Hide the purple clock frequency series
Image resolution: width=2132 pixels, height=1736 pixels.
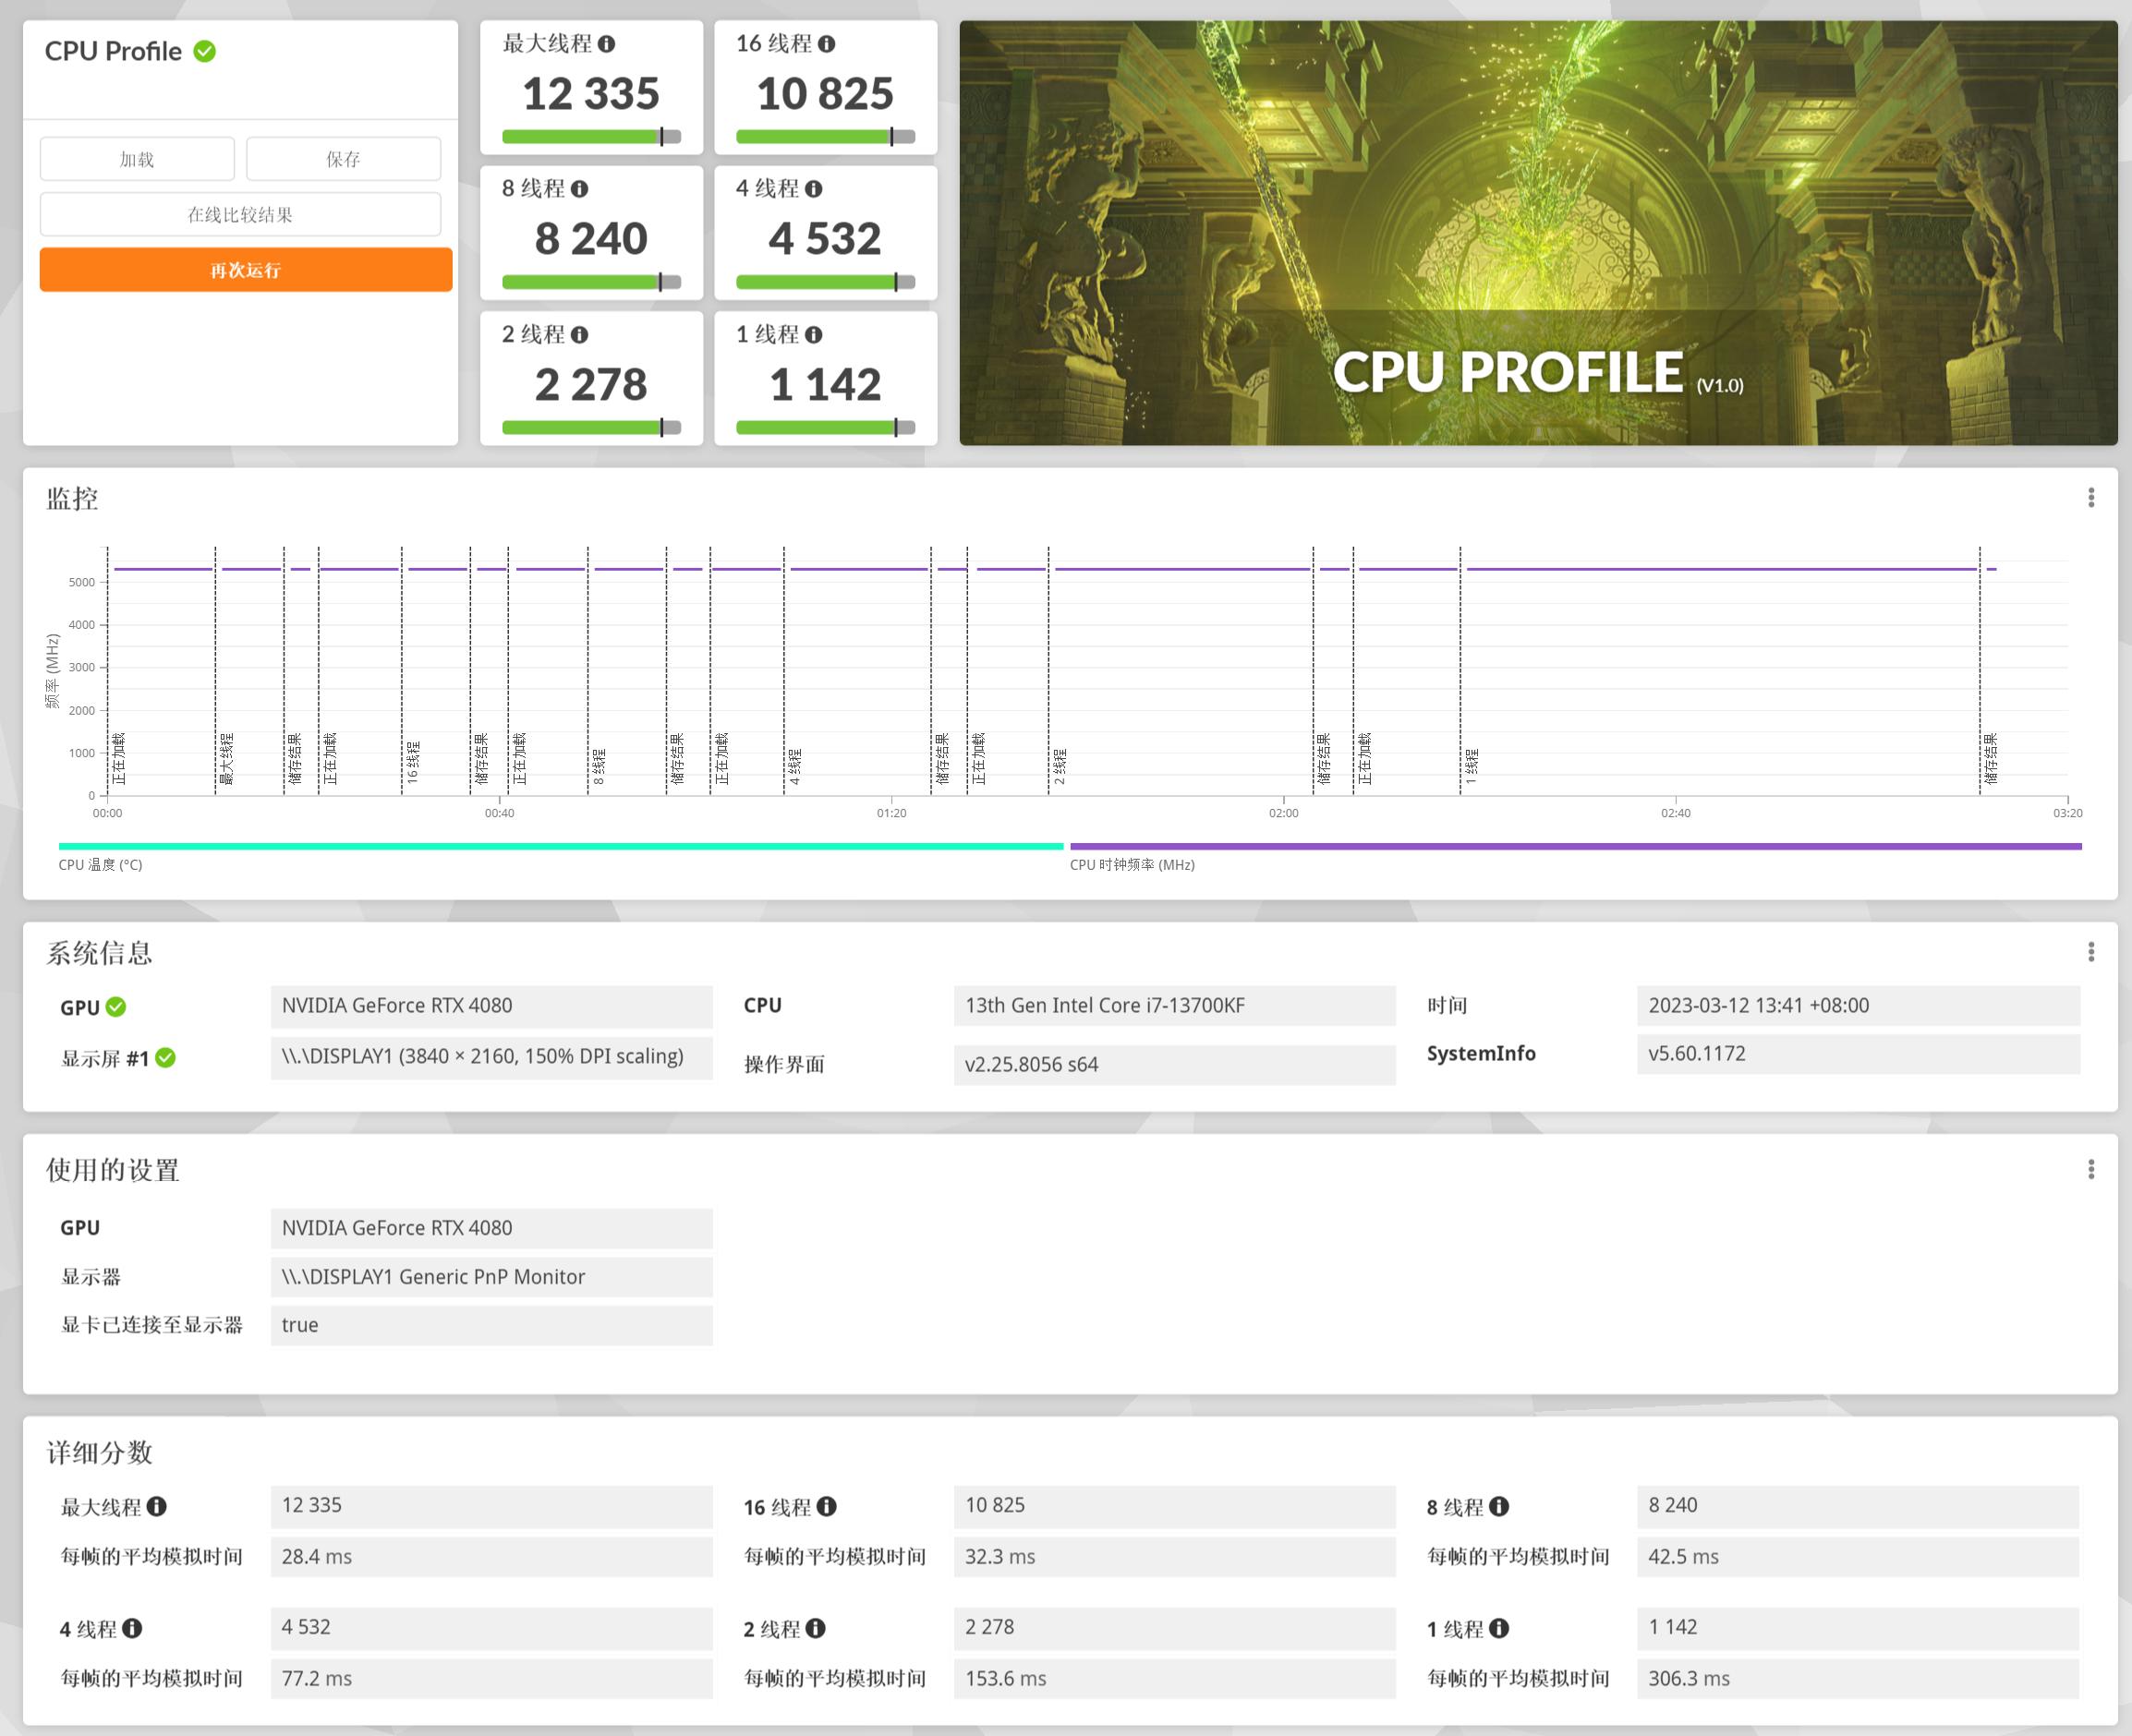click(x=1131, y=866)
